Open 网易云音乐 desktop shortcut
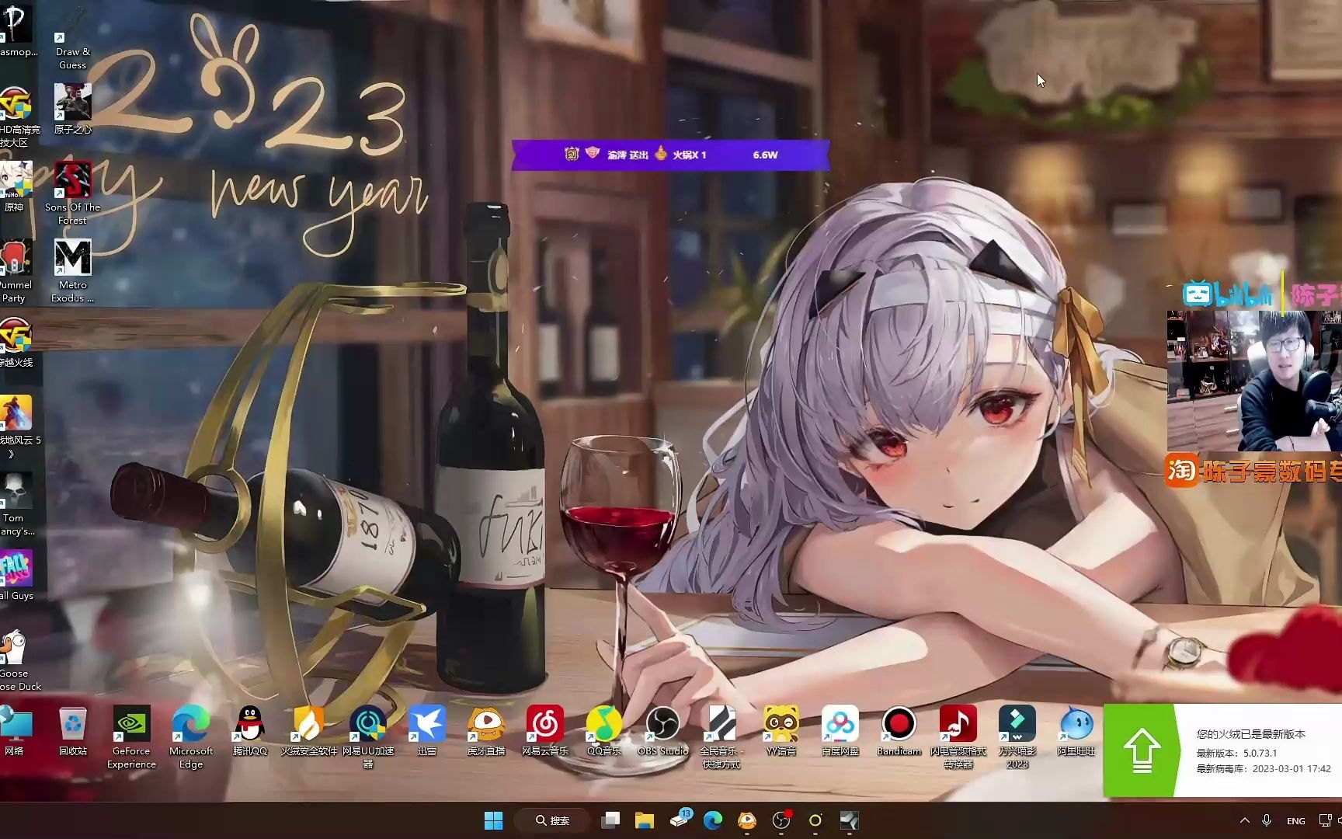Screen dimensions: 1342x839 pos(545,730)
